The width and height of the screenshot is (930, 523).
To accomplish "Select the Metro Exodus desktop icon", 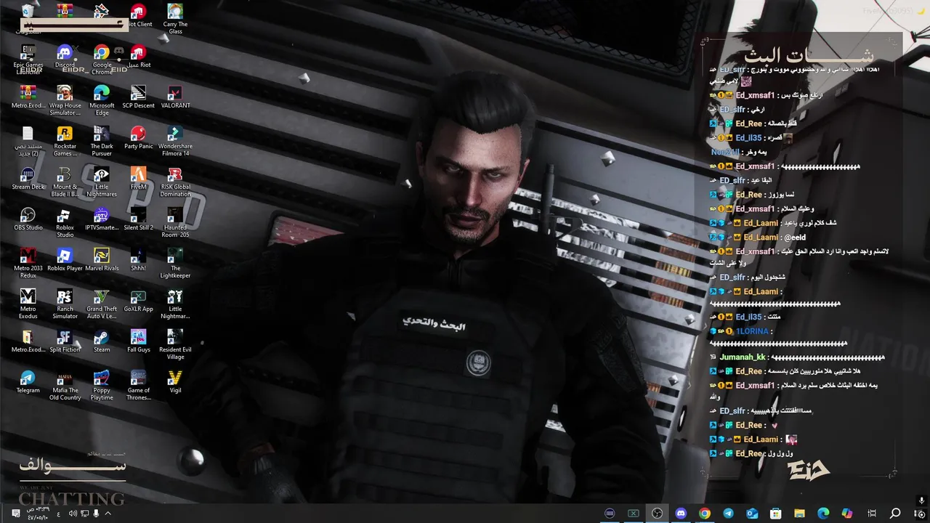I will click(x=28, y=304).
